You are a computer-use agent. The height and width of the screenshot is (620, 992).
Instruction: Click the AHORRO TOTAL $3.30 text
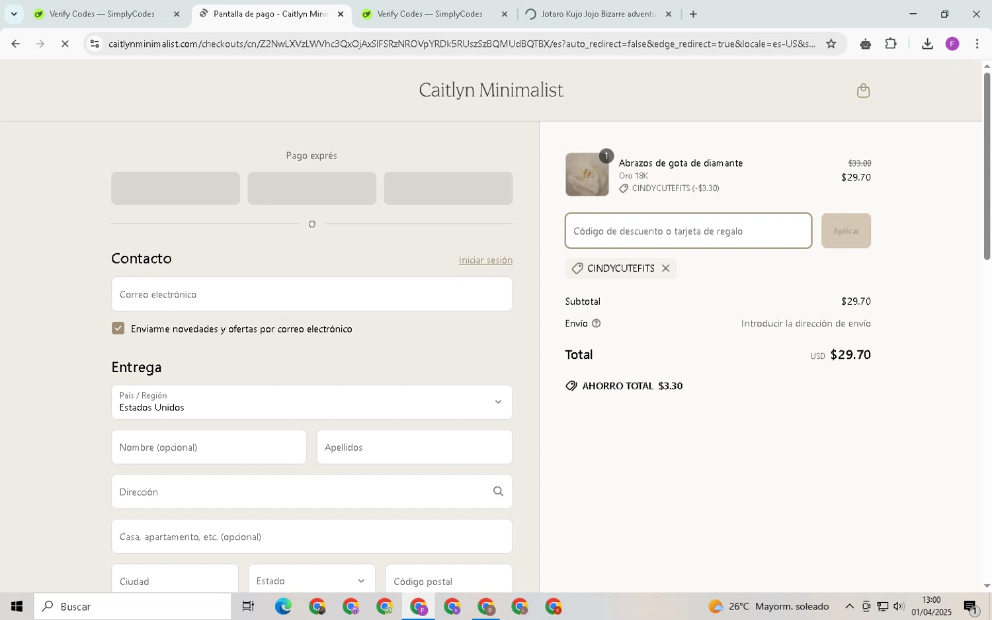tap(632, 386)
